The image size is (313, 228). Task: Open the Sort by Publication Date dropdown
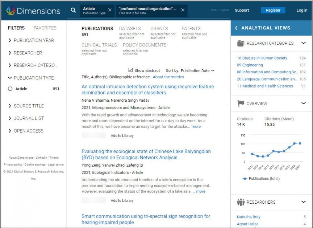pos(197,71)
